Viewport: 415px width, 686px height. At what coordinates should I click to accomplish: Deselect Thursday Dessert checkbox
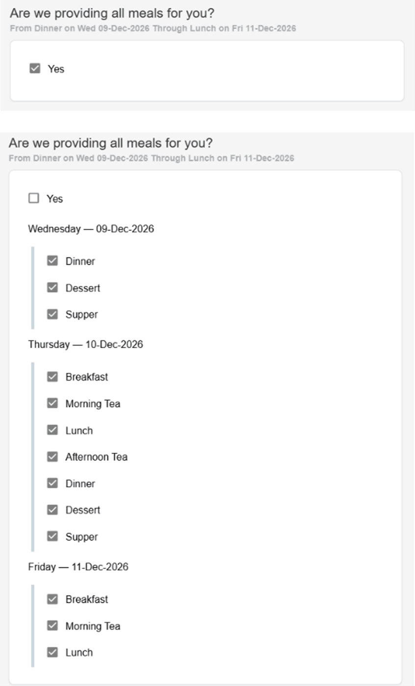click(52, 510)
